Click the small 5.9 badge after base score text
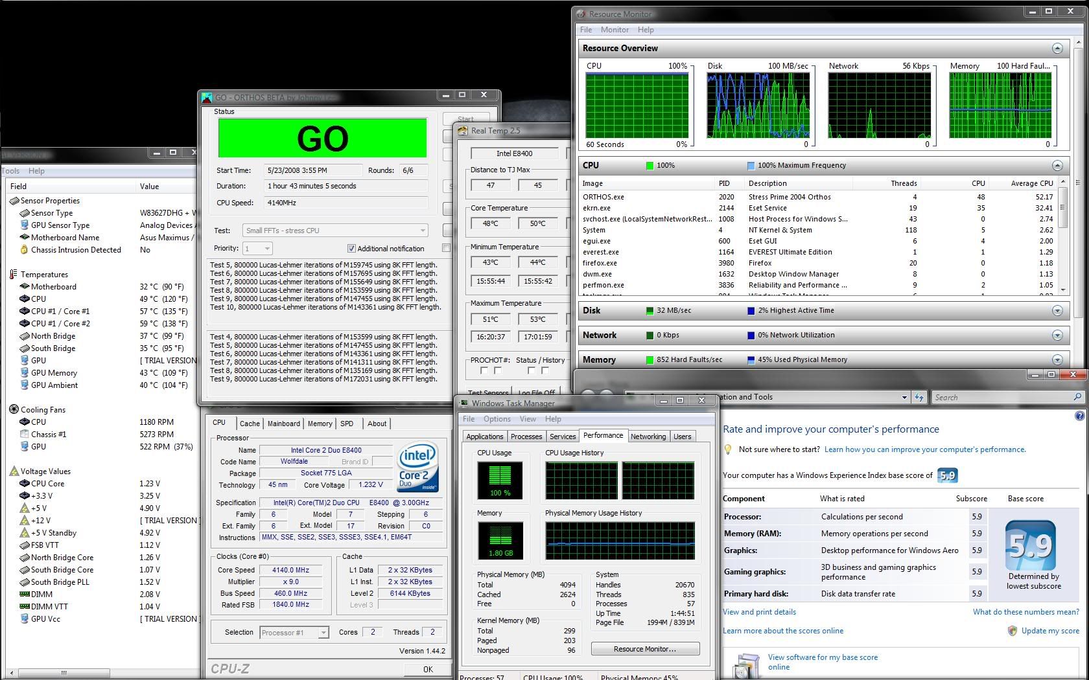The height and width of the screenshot is (680, 1089). click(947, 475)
